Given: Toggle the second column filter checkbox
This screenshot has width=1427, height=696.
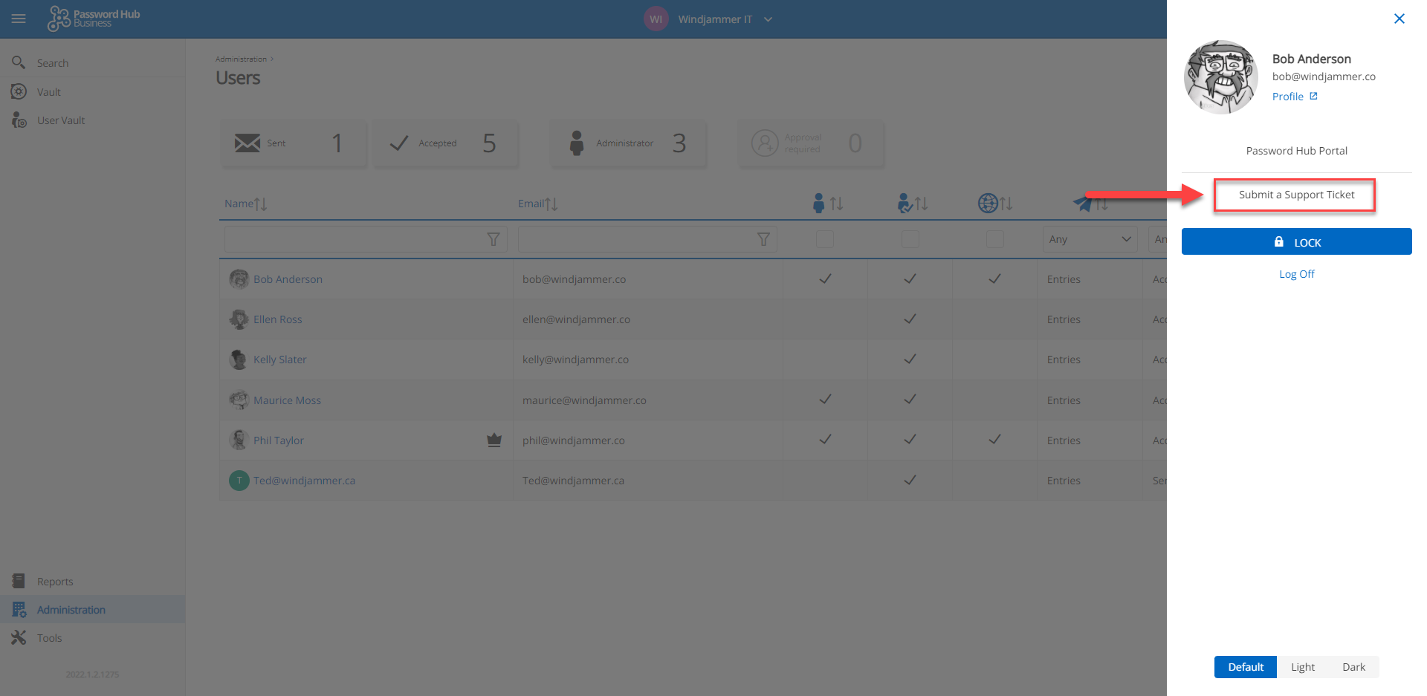Looking at the screenshot, I should coord(910,239).
